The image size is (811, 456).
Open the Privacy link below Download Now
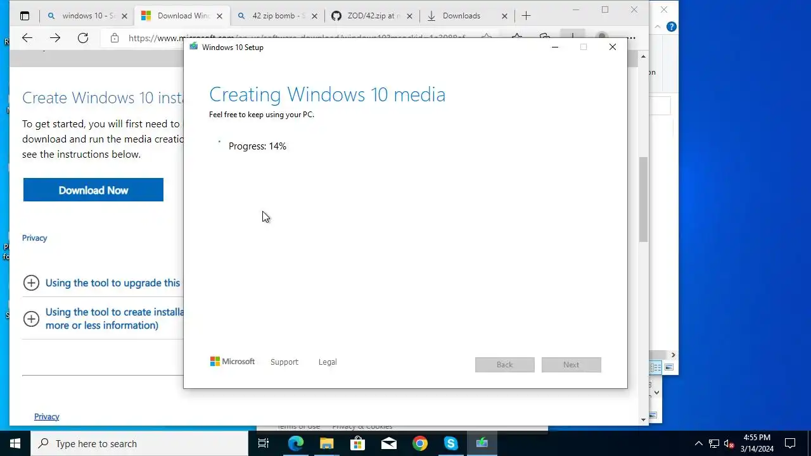coord(34,238)
